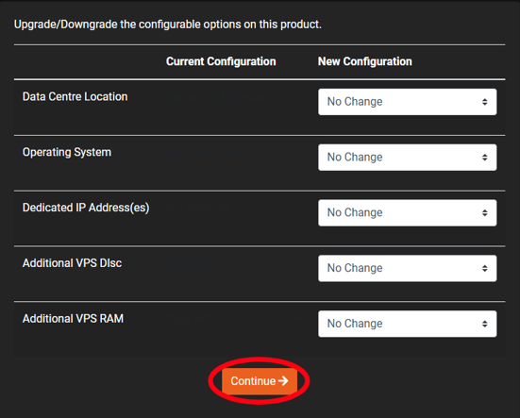Click the up-down arrows of Operating System dropdown
This screenshot has width=520, height=418.
(x=484, y=158)
